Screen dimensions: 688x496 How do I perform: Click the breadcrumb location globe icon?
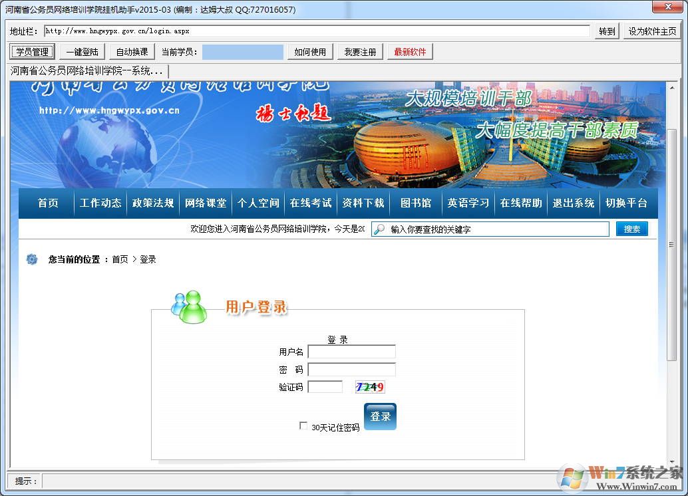pyautogui.click(x=31, y=259)
